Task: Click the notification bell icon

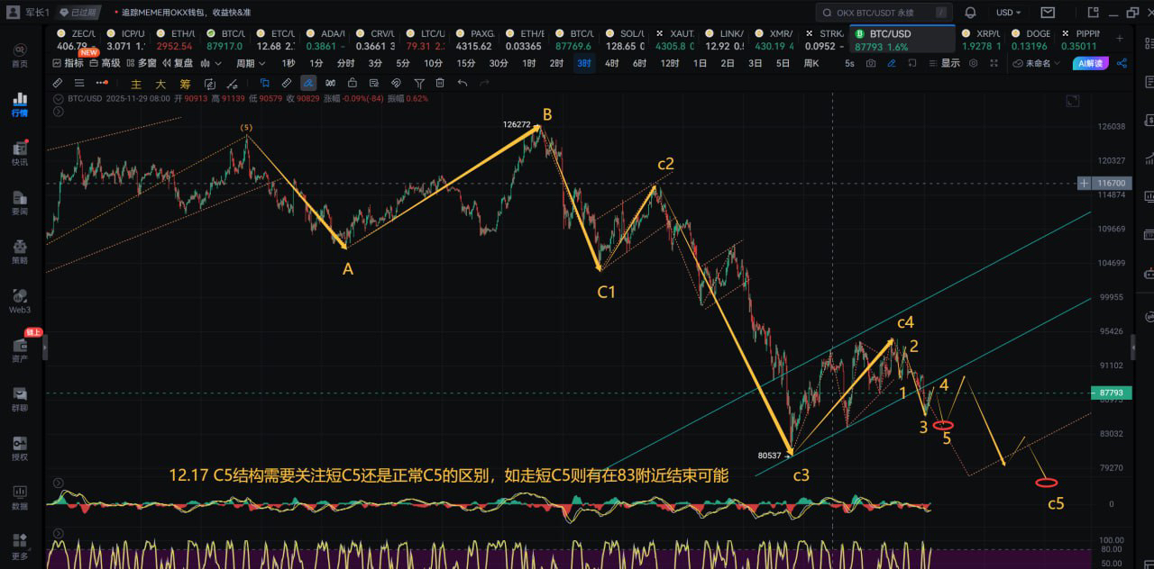Action: [970, 13]
